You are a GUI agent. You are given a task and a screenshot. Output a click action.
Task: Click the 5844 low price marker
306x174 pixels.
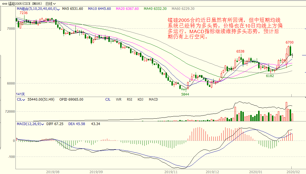coord(185,94)
